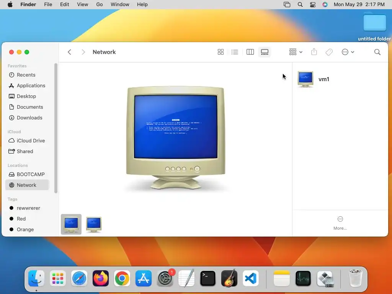Image resolution: width=392 pixels, height=294 pixels.
Task: Click Finder in the Dock
Action: coord(36,278)
